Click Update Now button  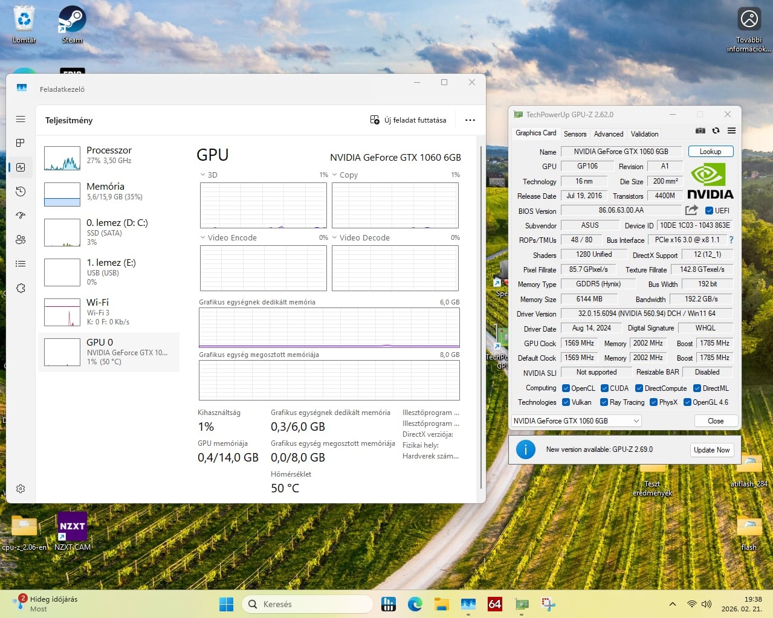(x=711, y=450)
